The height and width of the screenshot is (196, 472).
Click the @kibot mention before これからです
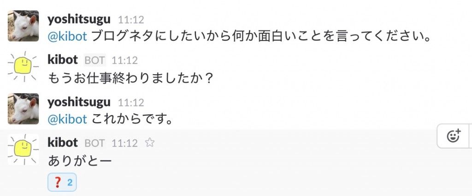click(x=67, y=119)
